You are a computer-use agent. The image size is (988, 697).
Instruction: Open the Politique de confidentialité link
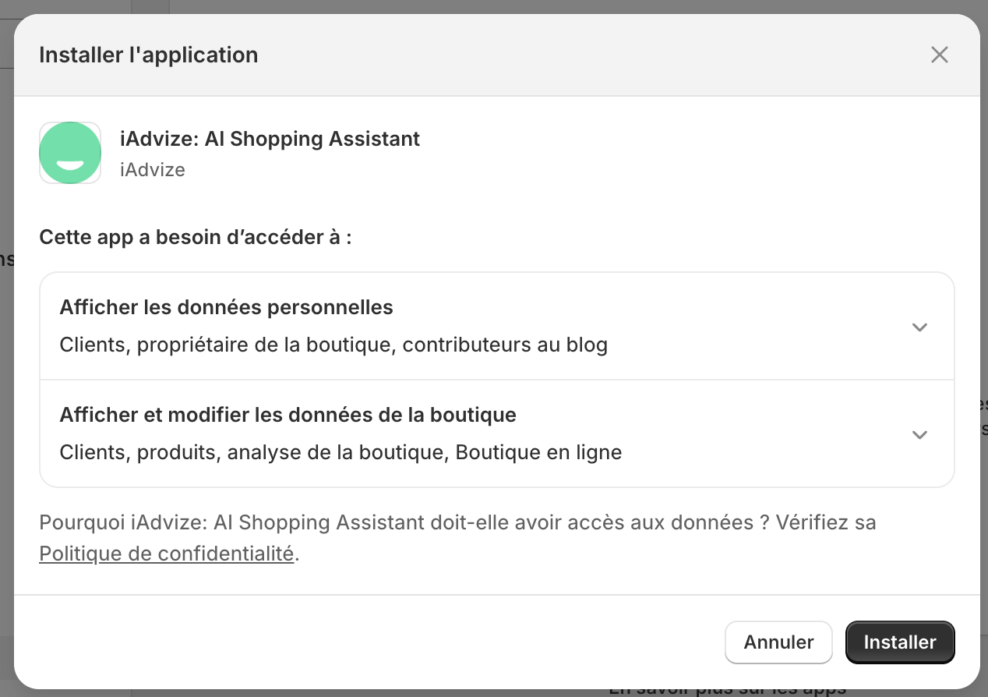[x=167, y=554]
